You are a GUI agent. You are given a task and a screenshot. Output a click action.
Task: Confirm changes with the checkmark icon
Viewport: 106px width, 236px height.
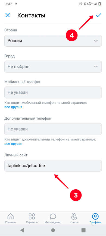(x=98, y=15)
